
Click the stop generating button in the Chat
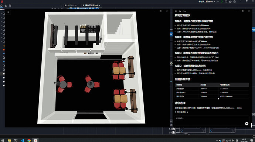247,124
